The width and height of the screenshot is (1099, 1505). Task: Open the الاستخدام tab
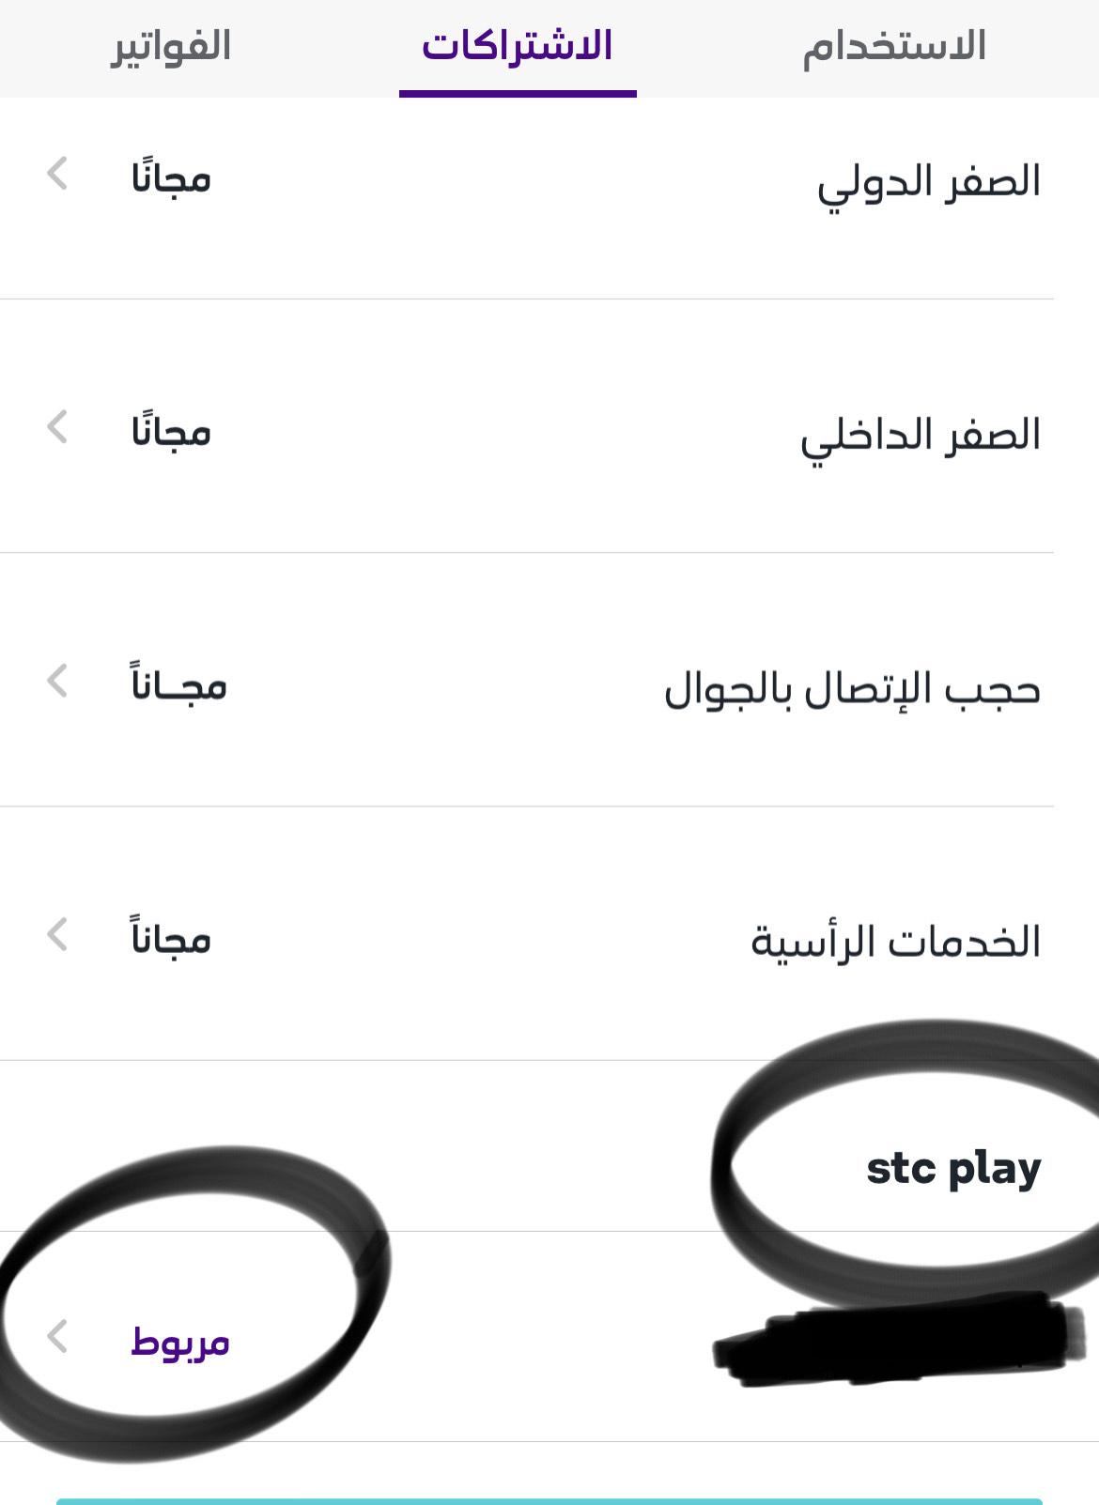(x=893, y=47)
